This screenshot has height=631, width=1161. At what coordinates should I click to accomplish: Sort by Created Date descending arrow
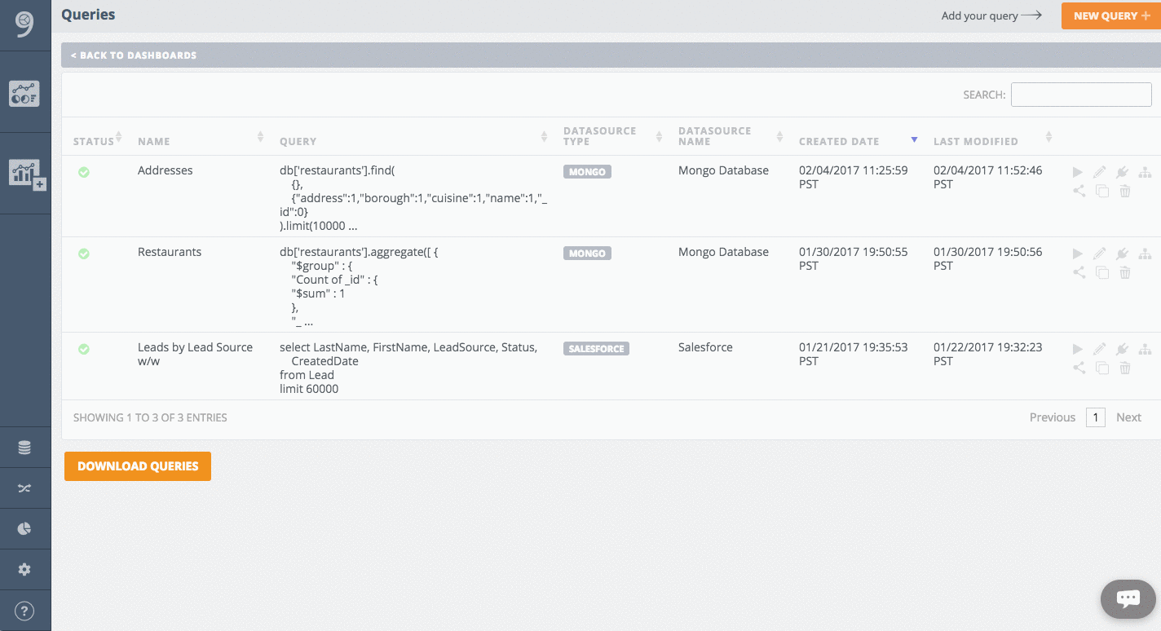[x=913, y=139]
